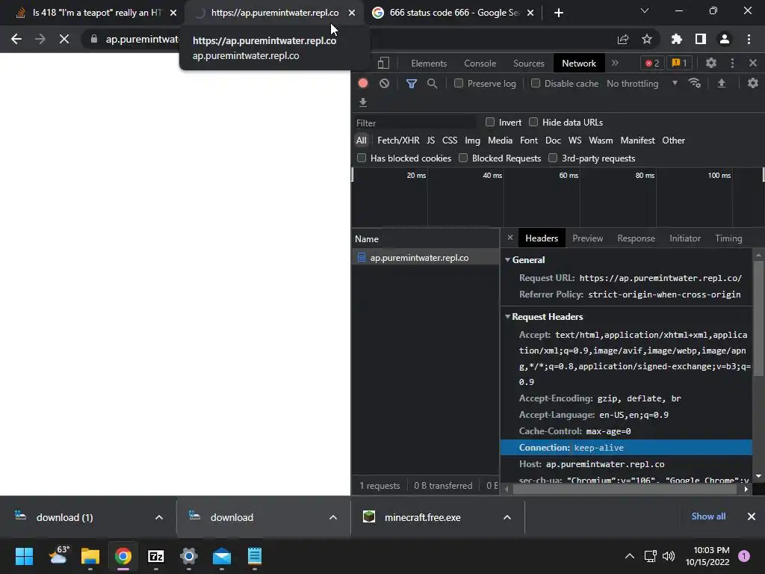Open the tab search chevron

[645, 10]
